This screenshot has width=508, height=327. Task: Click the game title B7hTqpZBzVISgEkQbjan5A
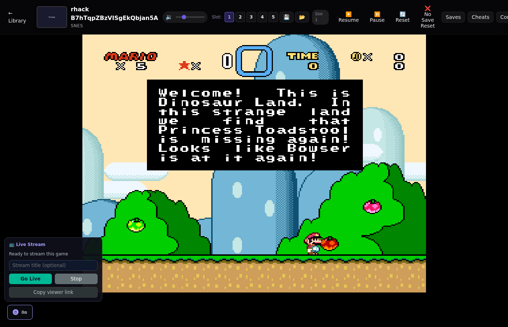(114, 18)
